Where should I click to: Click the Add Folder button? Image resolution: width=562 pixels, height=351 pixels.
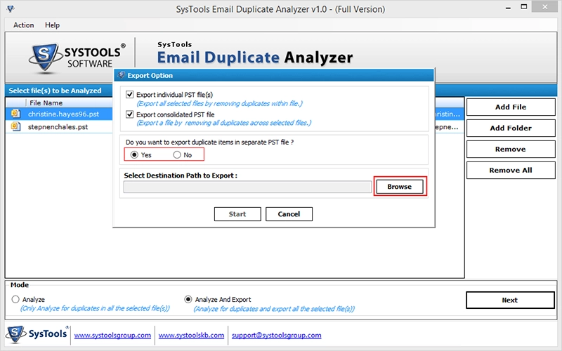[511, 128]
